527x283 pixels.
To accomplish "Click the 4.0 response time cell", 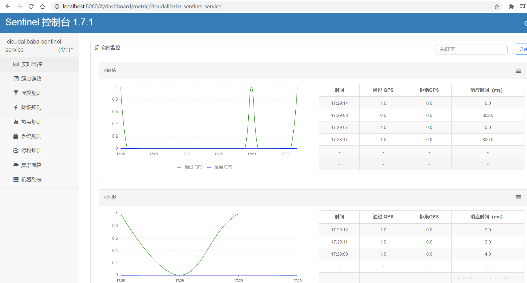I will [488, 254].
